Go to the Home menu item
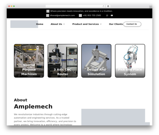Screen dimensions: 159x135 (40, 24)
